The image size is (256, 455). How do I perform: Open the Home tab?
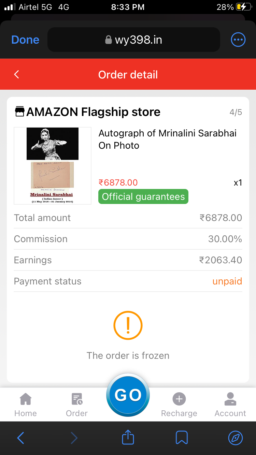click(26, 405)
